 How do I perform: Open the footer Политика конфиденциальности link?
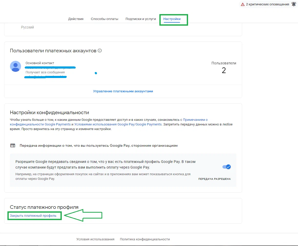tap(145, 239)
